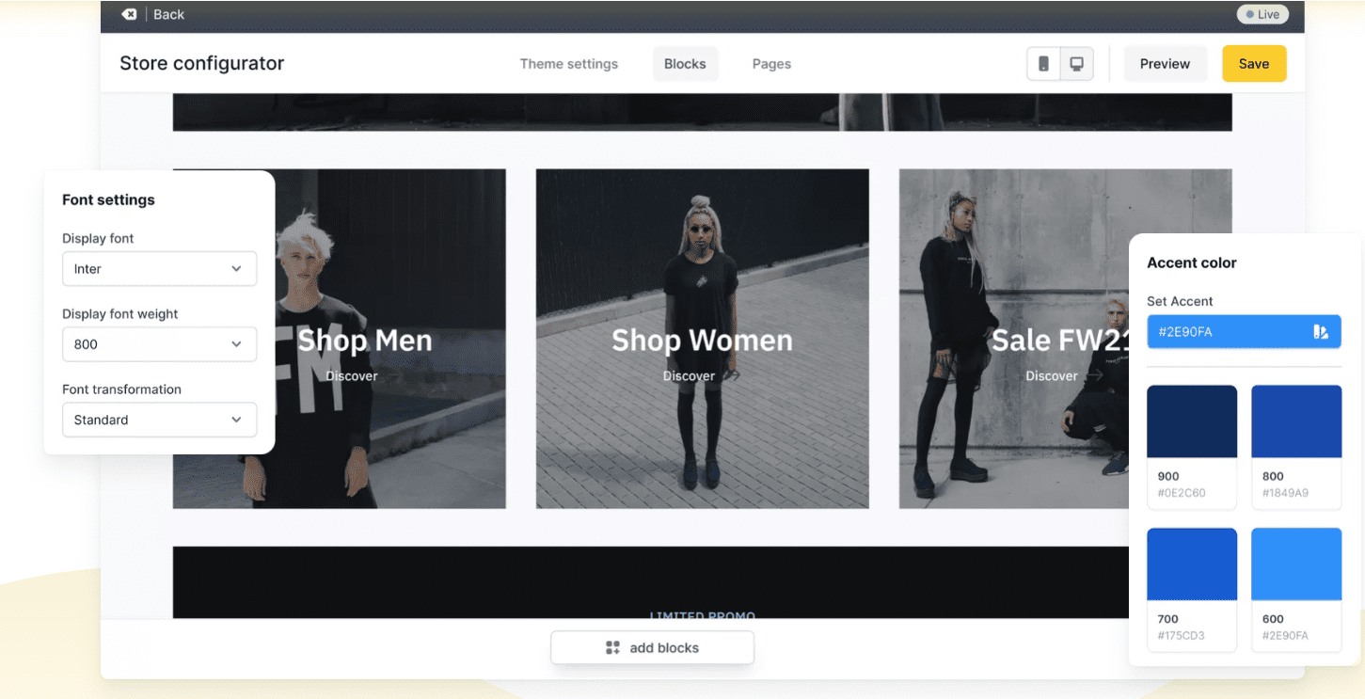Open the Display font dropdown

coord(159,269)
